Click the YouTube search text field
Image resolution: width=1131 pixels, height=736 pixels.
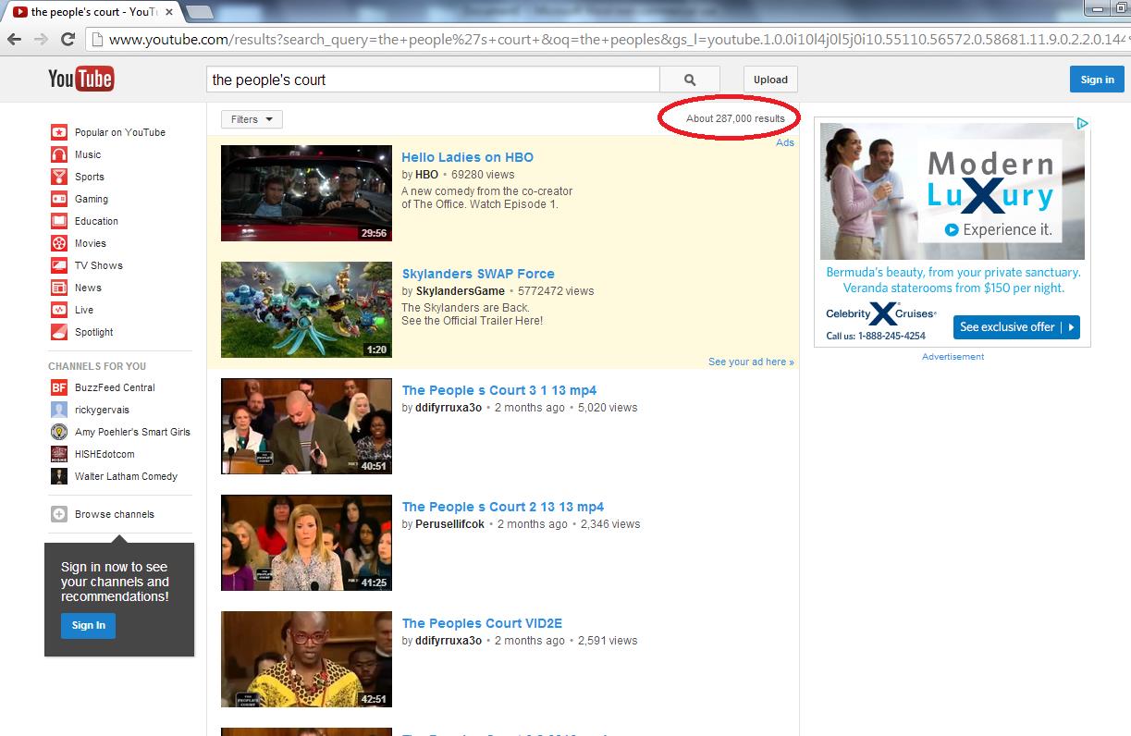[x=432, y=80]
